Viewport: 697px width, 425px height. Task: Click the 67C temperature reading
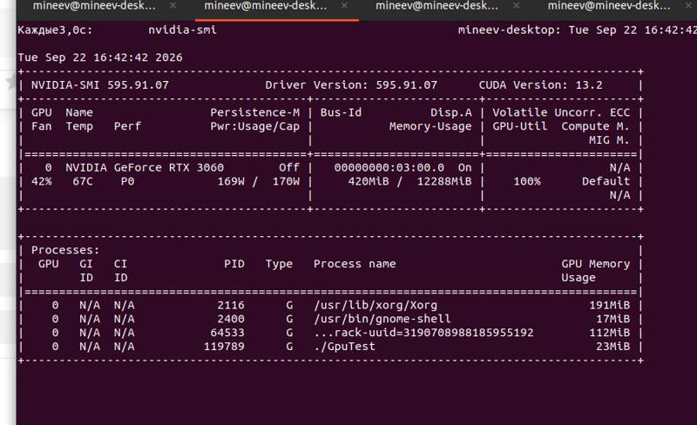coord(83,181)
